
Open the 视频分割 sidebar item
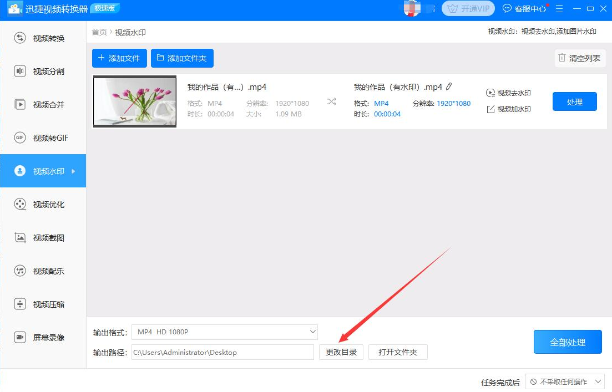pos(43,72)
